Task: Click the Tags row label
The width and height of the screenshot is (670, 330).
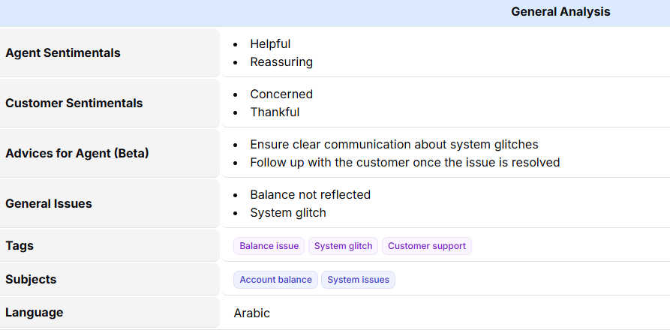Action: tap(20, 246)
